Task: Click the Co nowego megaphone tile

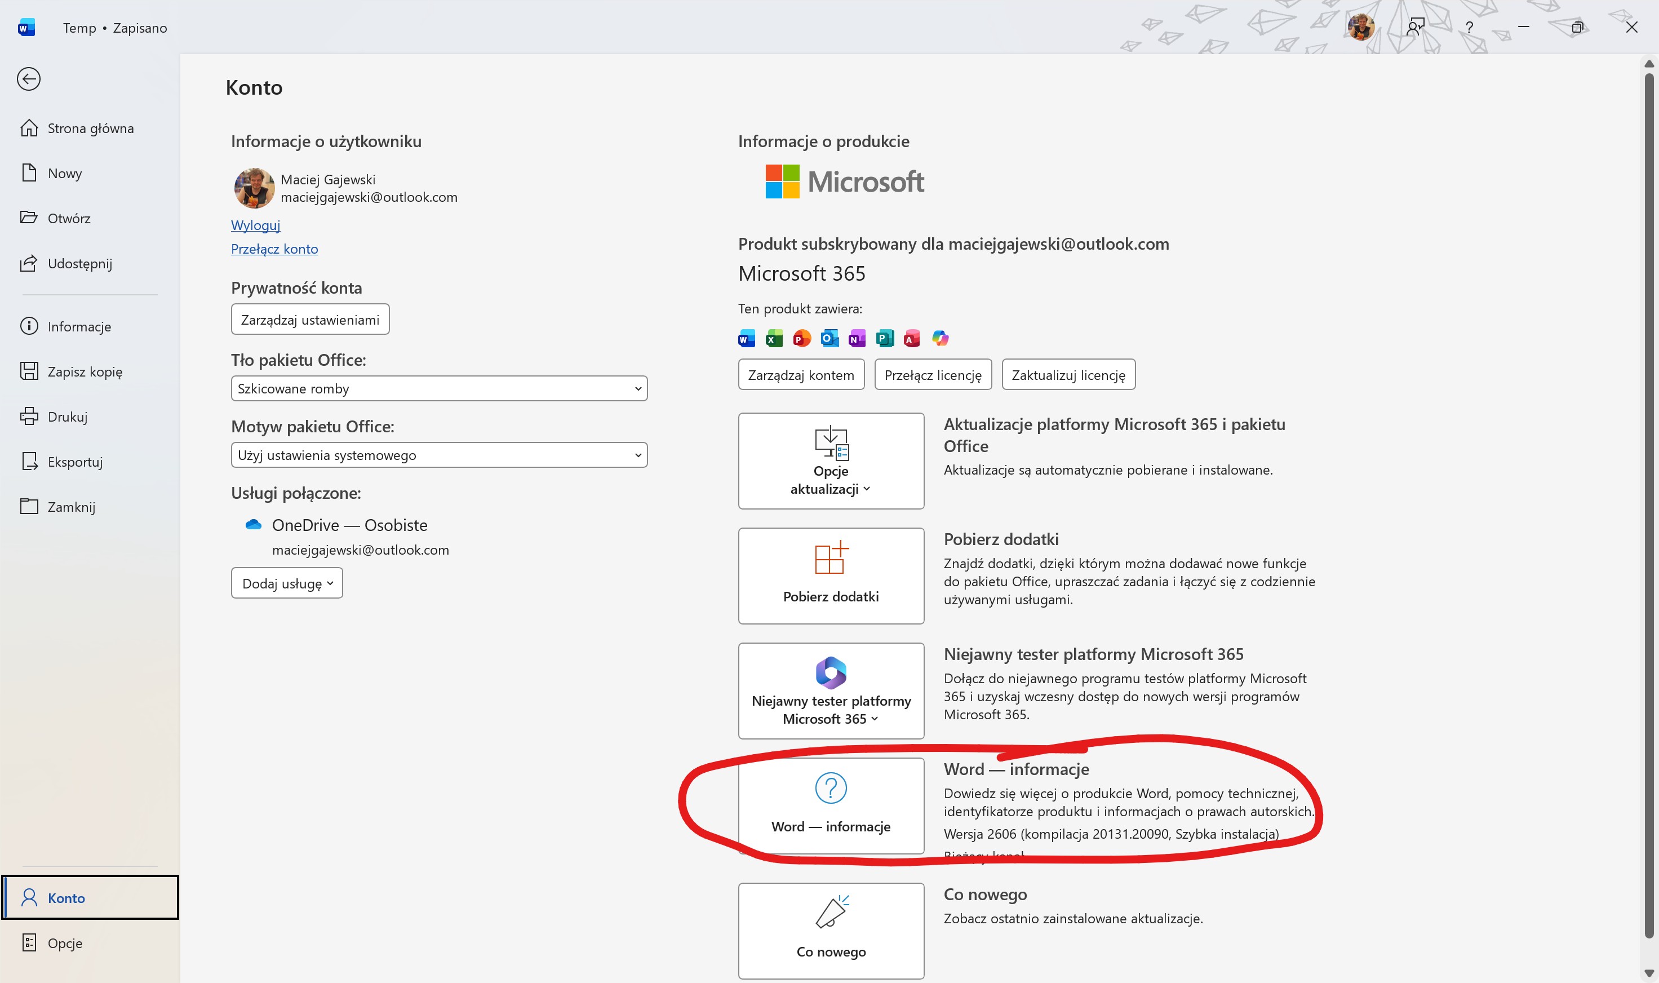Action: coord(831,931)
